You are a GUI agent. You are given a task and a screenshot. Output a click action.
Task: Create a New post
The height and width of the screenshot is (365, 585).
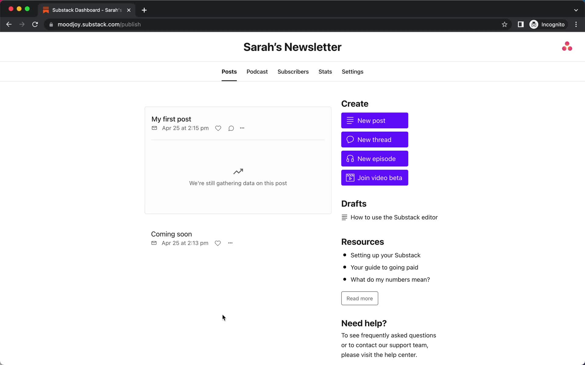point(374,120)
